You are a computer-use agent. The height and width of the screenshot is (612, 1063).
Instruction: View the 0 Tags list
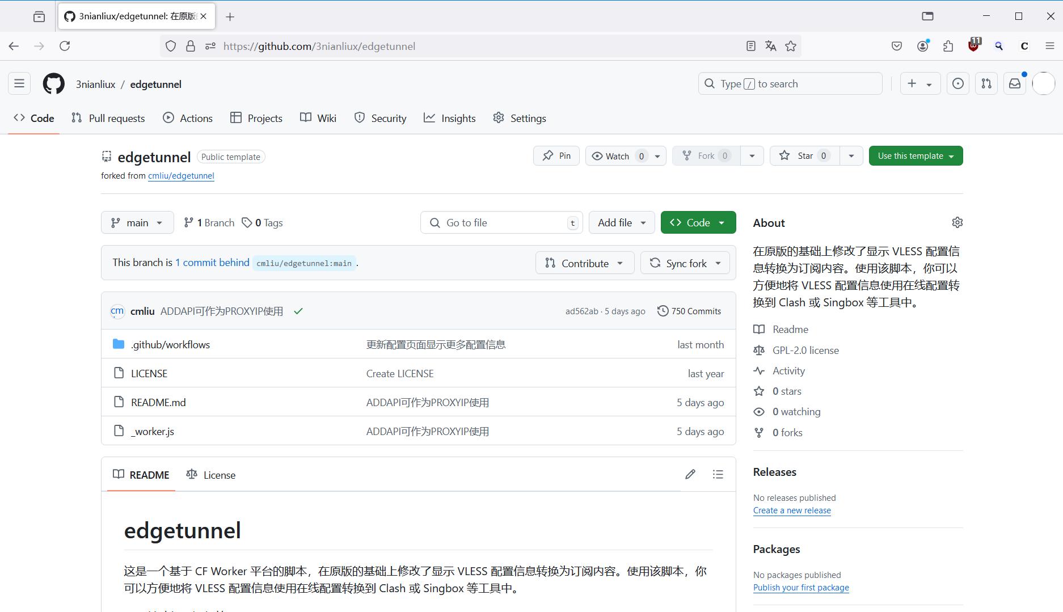point(263,222)
